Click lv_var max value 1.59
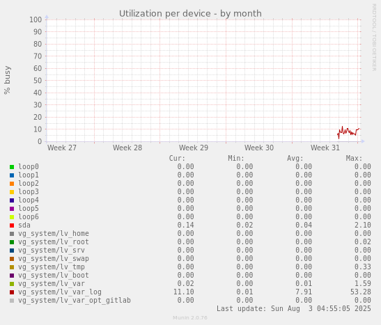Screen dimensions: 381x325 362,283
